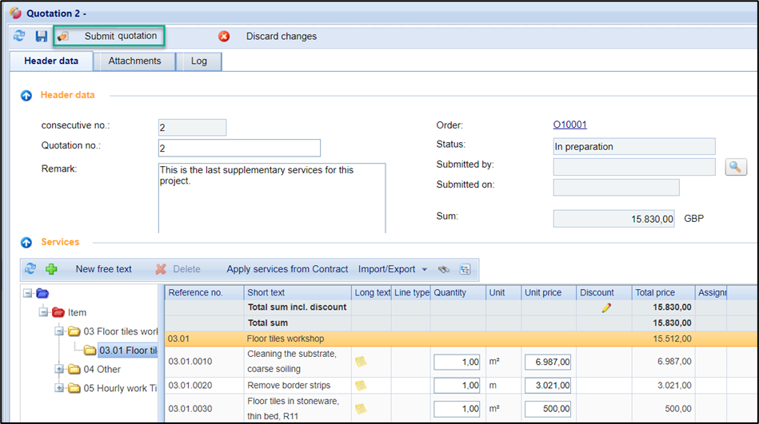Click the refresh icon in the top toolbar

[x=19, y=36]
